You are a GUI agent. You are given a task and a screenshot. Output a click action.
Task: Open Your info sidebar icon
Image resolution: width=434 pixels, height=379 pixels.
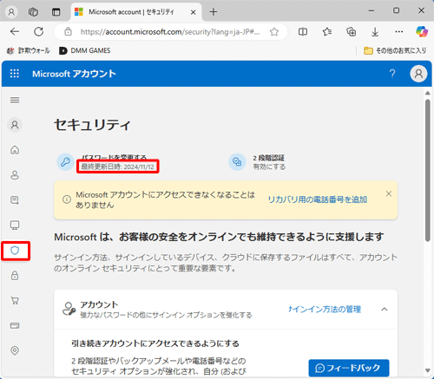tap(15, 175)
